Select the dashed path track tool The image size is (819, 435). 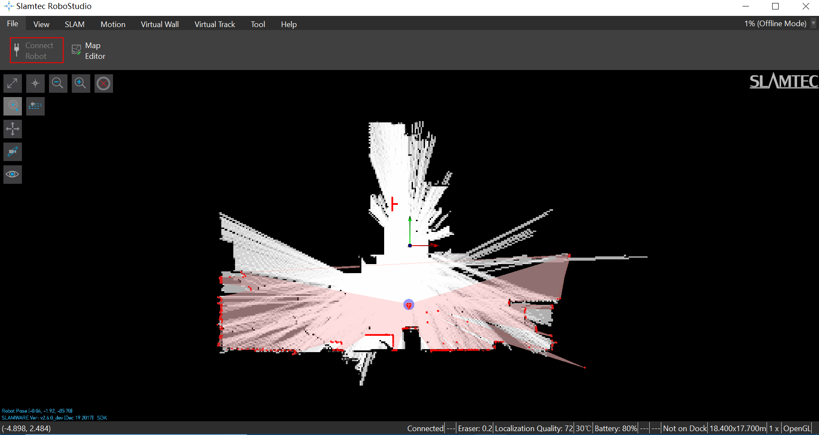coord(35,106)
